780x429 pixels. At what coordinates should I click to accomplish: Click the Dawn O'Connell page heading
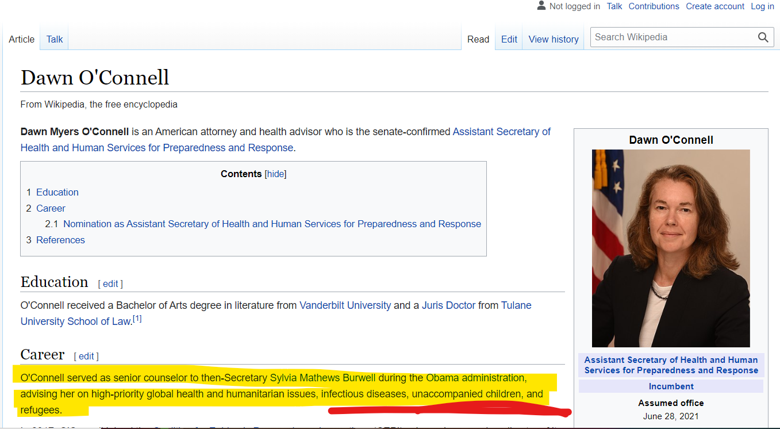95,77
